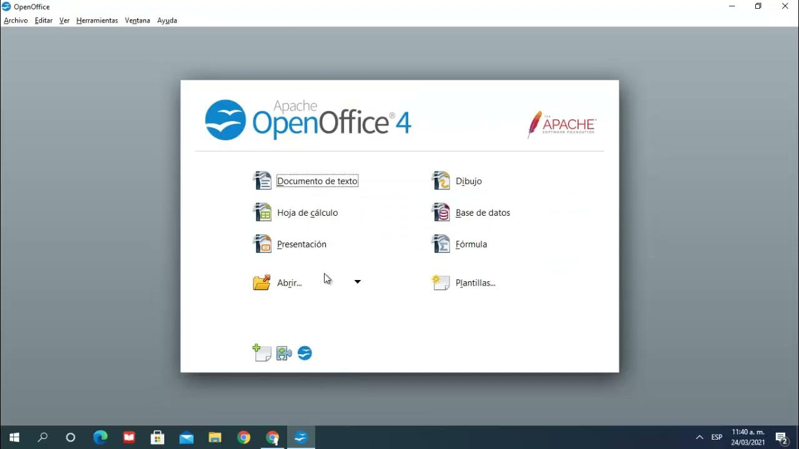
Task: Create a new Base de datos
Action: click(x=483, y=213)
